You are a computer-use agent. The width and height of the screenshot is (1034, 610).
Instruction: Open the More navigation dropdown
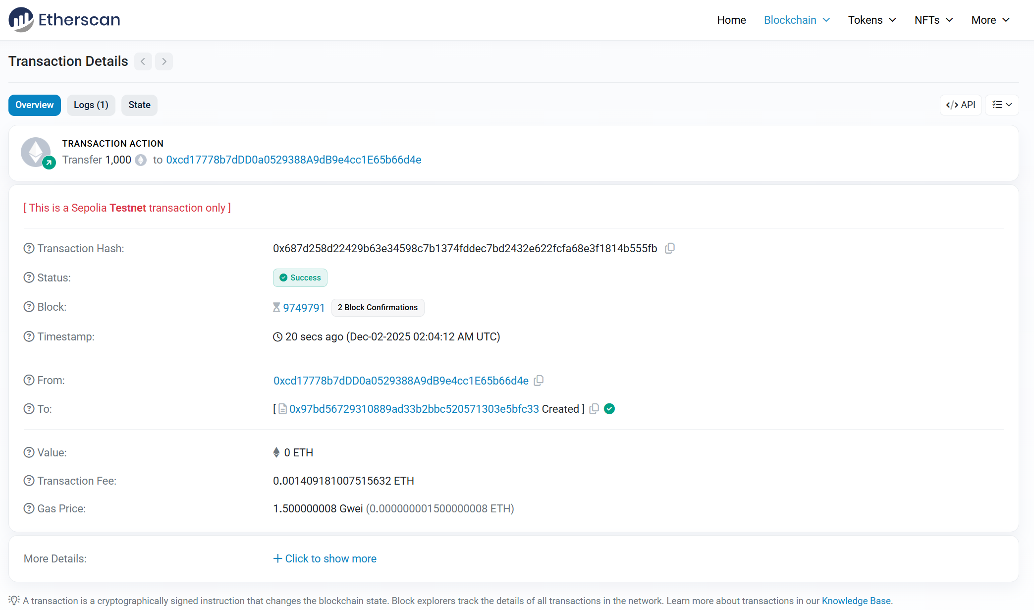click(990, 20)
